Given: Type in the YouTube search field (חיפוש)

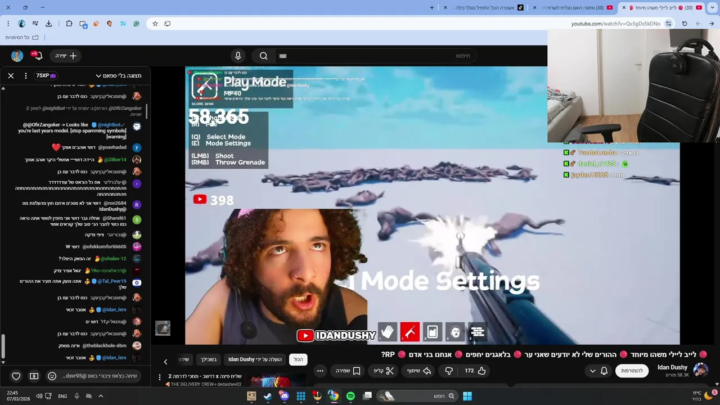Looking at the screenshot, I should 377,56.
